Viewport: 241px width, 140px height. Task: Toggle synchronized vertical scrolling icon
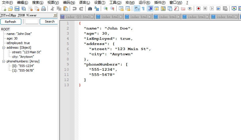pos(121,9)
